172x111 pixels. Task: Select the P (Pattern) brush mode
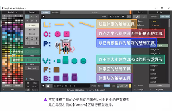[x=37, y=17]
